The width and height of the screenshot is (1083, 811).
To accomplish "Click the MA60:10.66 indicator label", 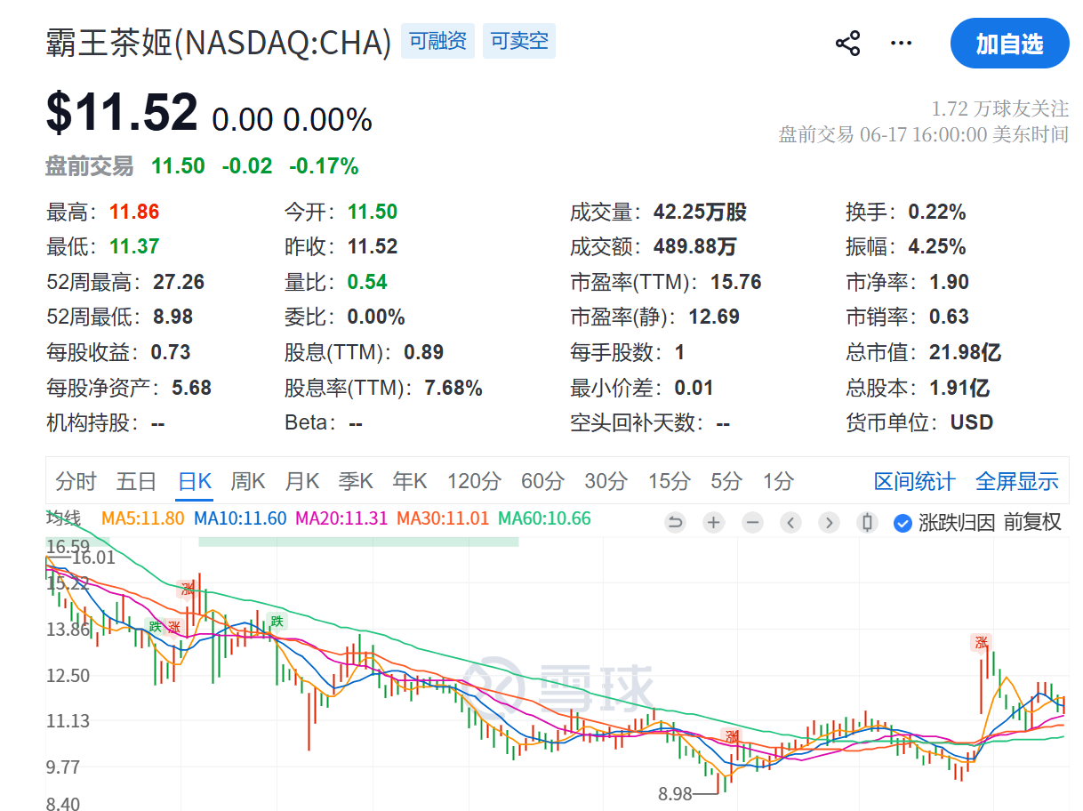I will (x=544, y=518).
